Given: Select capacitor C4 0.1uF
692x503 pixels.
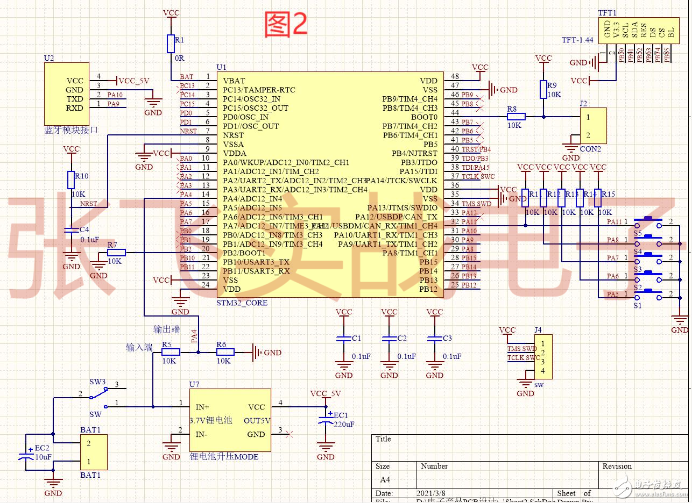Looking at the screenshot, I should click(x=71, y=230).
